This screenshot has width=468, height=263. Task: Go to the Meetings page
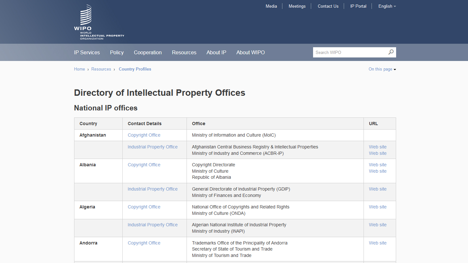(297, 6)
